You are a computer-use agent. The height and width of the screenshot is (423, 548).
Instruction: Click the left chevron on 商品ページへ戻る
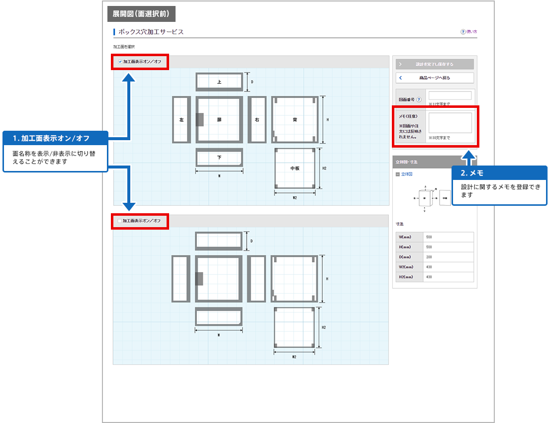(x=401, y=78)
